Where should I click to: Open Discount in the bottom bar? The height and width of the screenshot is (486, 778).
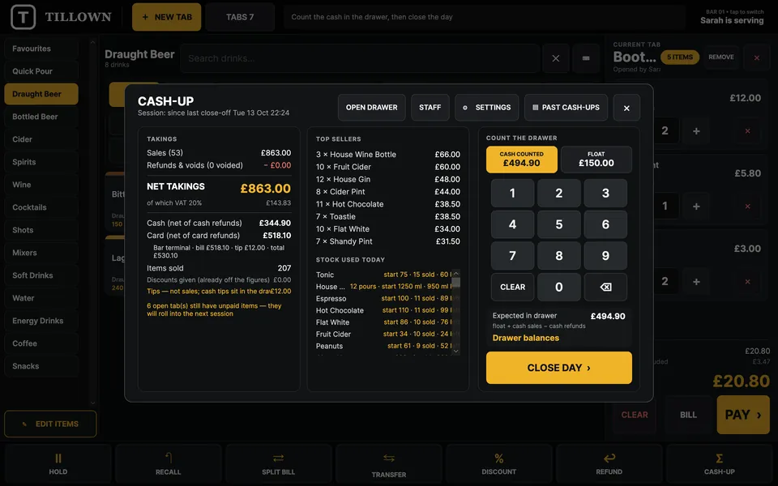[x=498, y=463]
